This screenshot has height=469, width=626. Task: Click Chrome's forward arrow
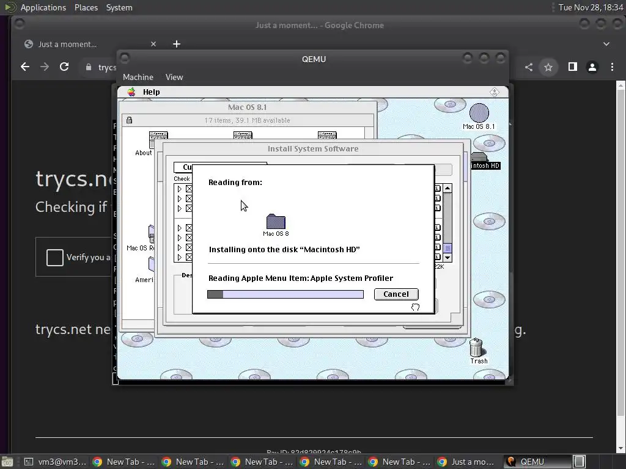coord(44,67)
